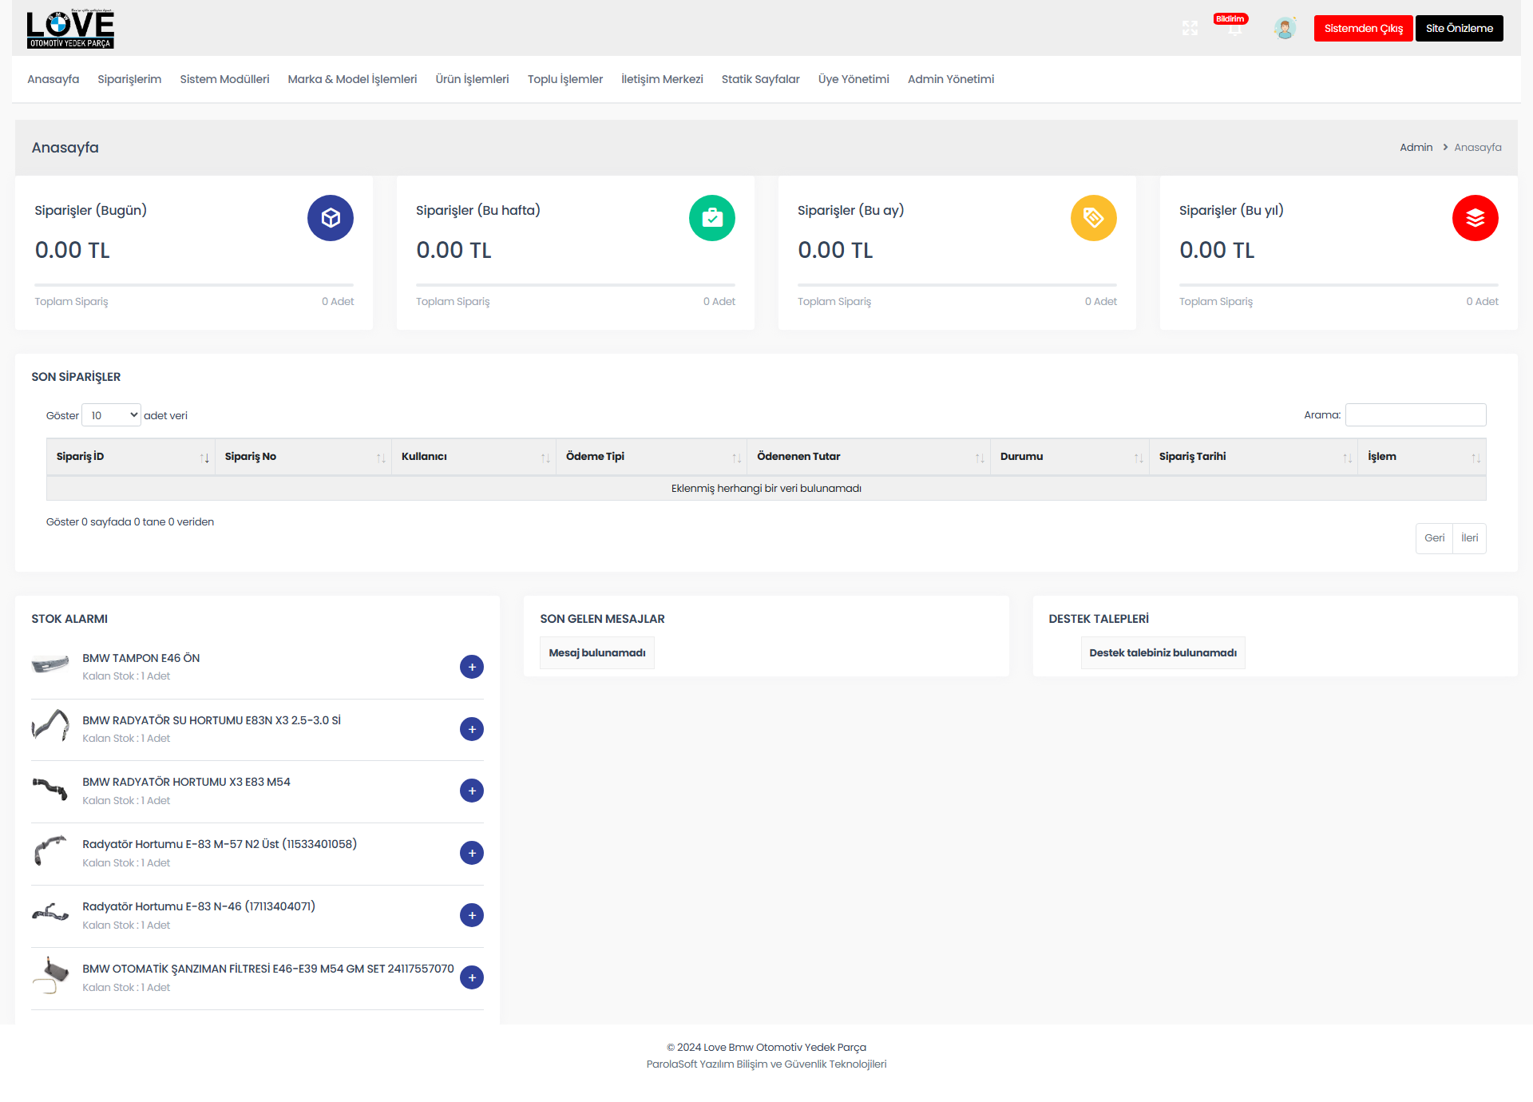Open the user profile avatar menu
Viewport: 1533px width, 1102px height.
point(1284,28)
